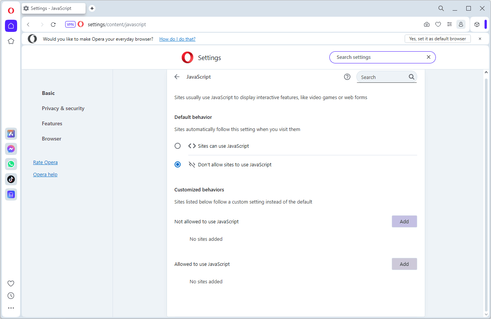Click 'Yes, set it as default browser'
The height and width of the screenshot is (319, 491).
pyautogui.click(x=437, y=39)
